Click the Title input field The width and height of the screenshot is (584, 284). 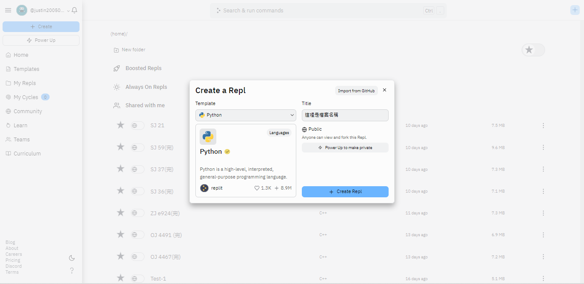tap(345, 115)
